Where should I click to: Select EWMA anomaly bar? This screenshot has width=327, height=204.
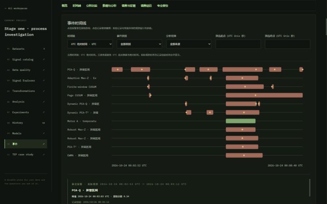[x=244, y=155]
